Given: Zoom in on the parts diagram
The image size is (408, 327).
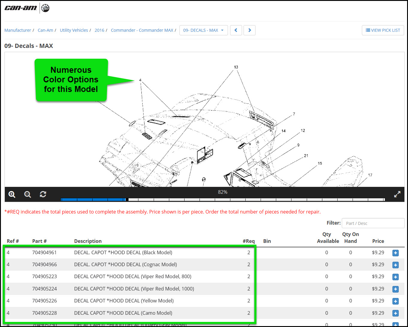Looking at the screenshot, I should (x=12, y=194).
